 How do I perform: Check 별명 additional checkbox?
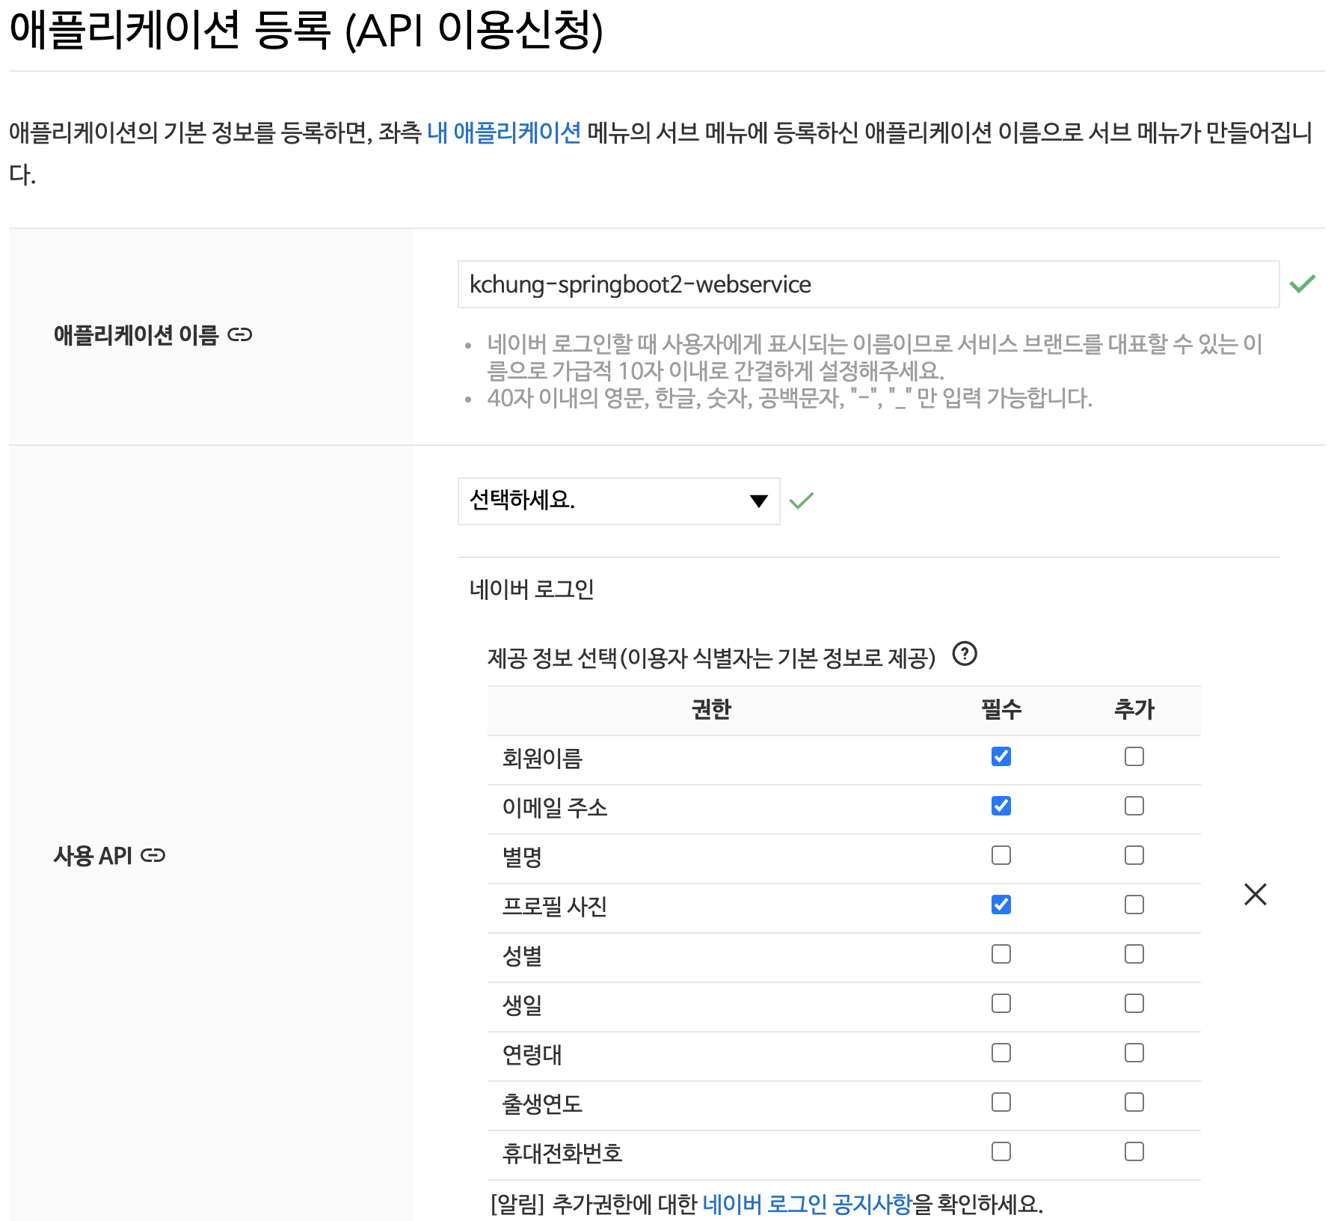pos(1134,855)
